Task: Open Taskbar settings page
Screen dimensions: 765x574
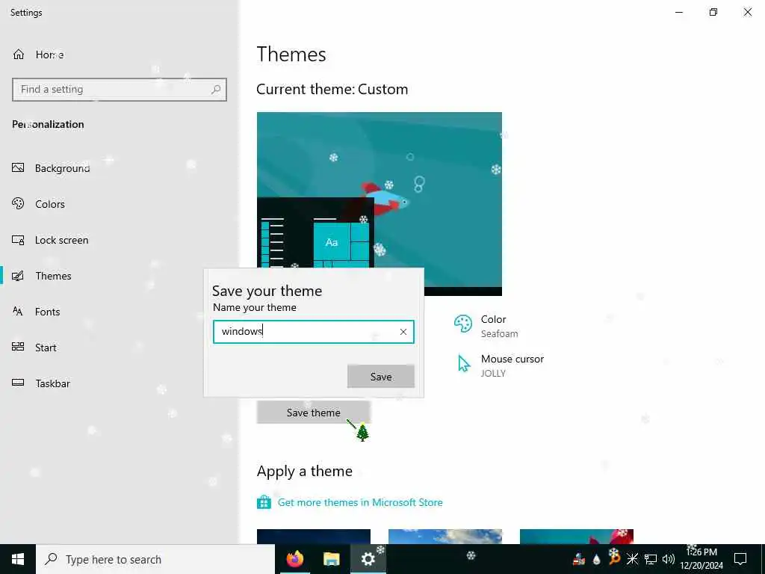Action: (x=52, y=383)
